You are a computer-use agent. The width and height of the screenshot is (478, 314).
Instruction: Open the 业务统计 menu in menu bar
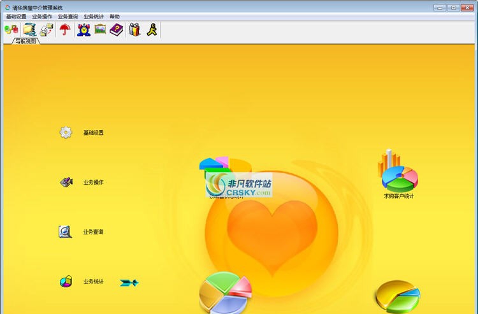[x=94, y=17]
